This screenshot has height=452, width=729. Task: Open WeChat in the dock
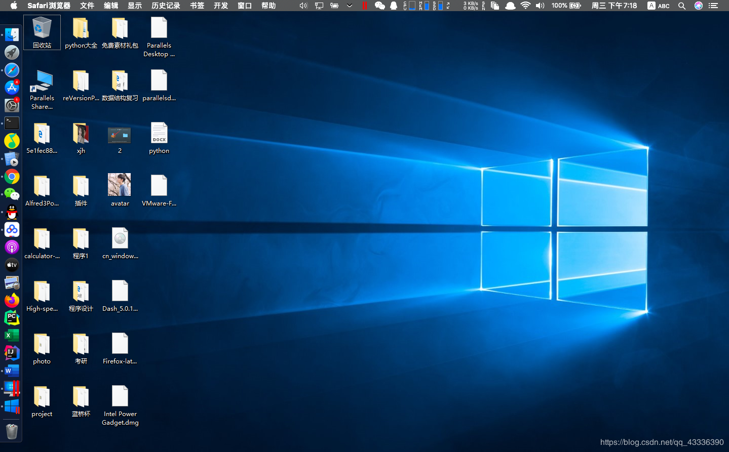pyautogui.click(x=12, y=194)
